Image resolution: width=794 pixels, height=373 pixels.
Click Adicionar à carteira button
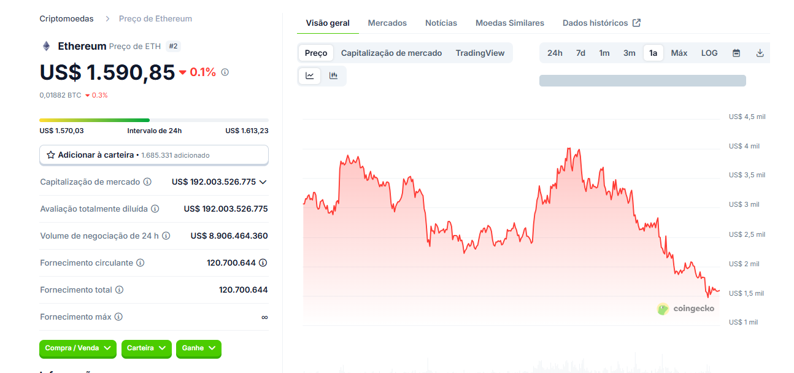[154, 155]
